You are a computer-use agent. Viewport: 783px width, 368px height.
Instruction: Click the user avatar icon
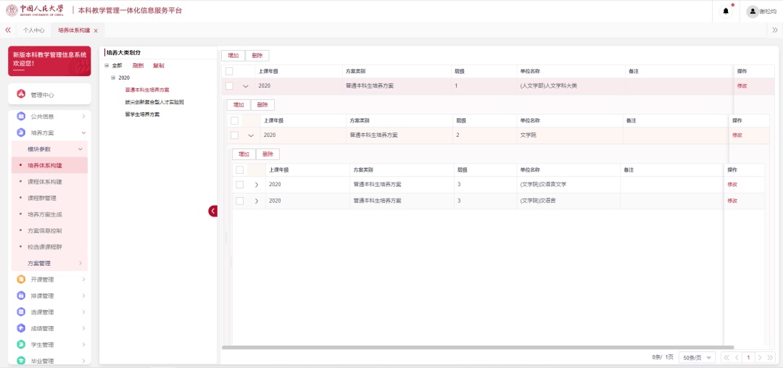(x=753, y=11)
